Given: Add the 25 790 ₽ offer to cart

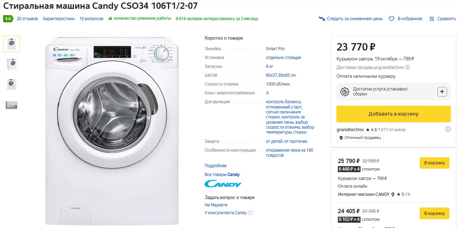Looking at the screenshot, I should coord(434,163).
